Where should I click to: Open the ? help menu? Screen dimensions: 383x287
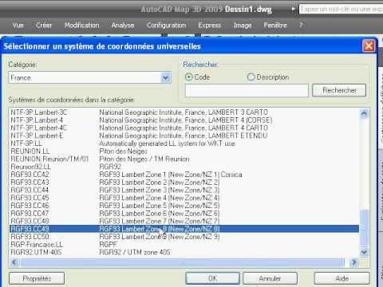tap(301, 26)
